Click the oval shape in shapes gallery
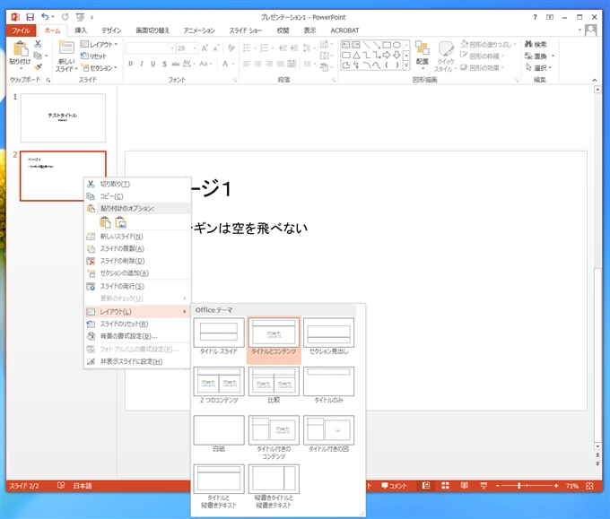This screenshot has height=519, width=610. (396, 45)
